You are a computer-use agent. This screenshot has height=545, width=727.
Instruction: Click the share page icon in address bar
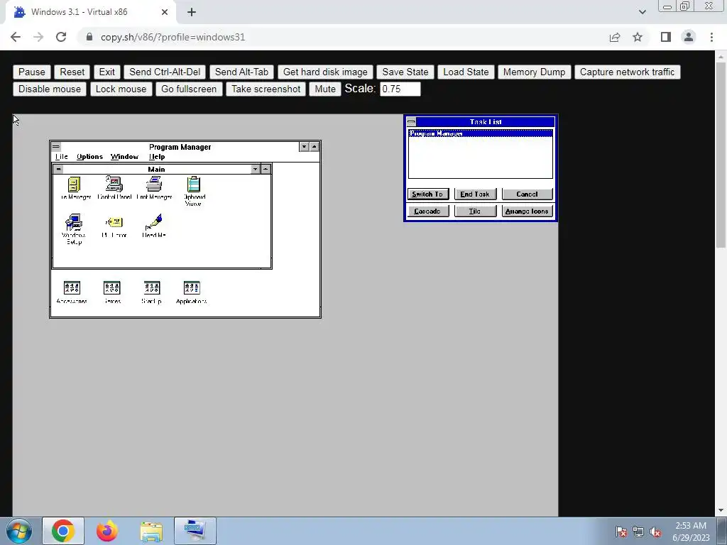coord(615,37)
